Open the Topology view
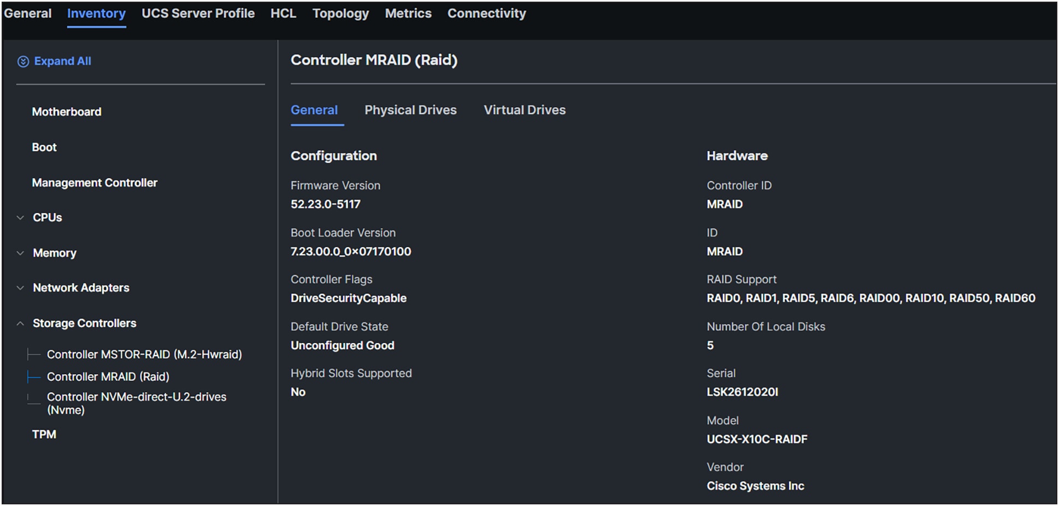This screenshot has width=1059, height=506. coord(340,13)
